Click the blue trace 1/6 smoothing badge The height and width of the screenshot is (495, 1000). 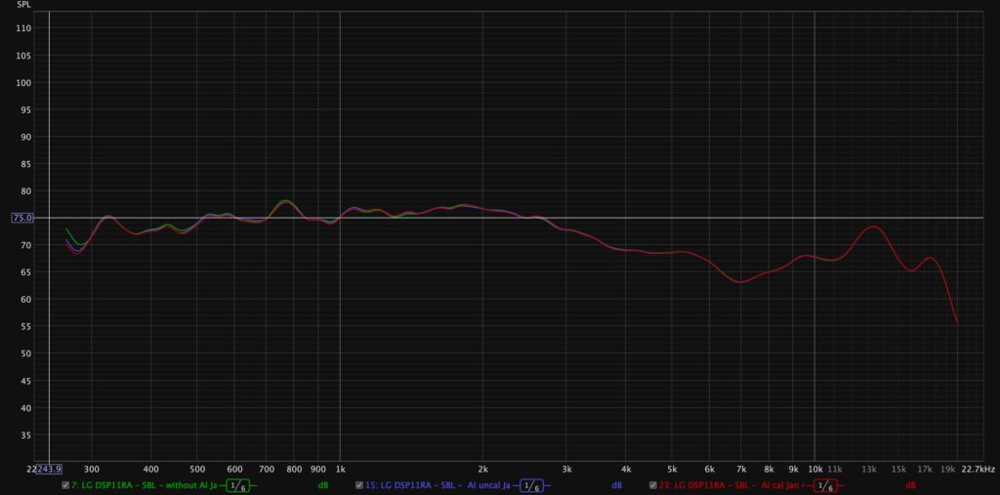coord(531,485)
